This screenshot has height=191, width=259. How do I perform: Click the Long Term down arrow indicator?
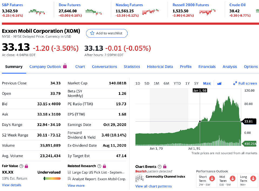(253, 178)
